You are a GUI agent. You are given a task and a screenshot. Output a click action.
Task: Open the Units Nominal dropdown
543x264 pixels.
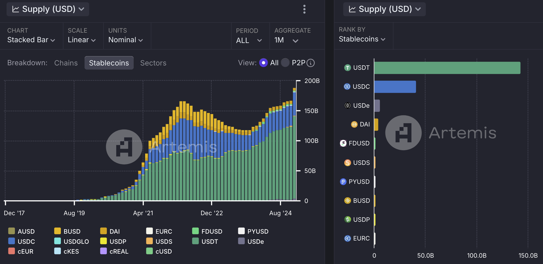click(x=126, y=40)
